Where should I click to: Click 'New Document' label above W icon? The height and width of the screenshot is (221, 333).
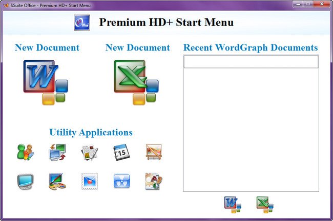click(x=47, y=47)
